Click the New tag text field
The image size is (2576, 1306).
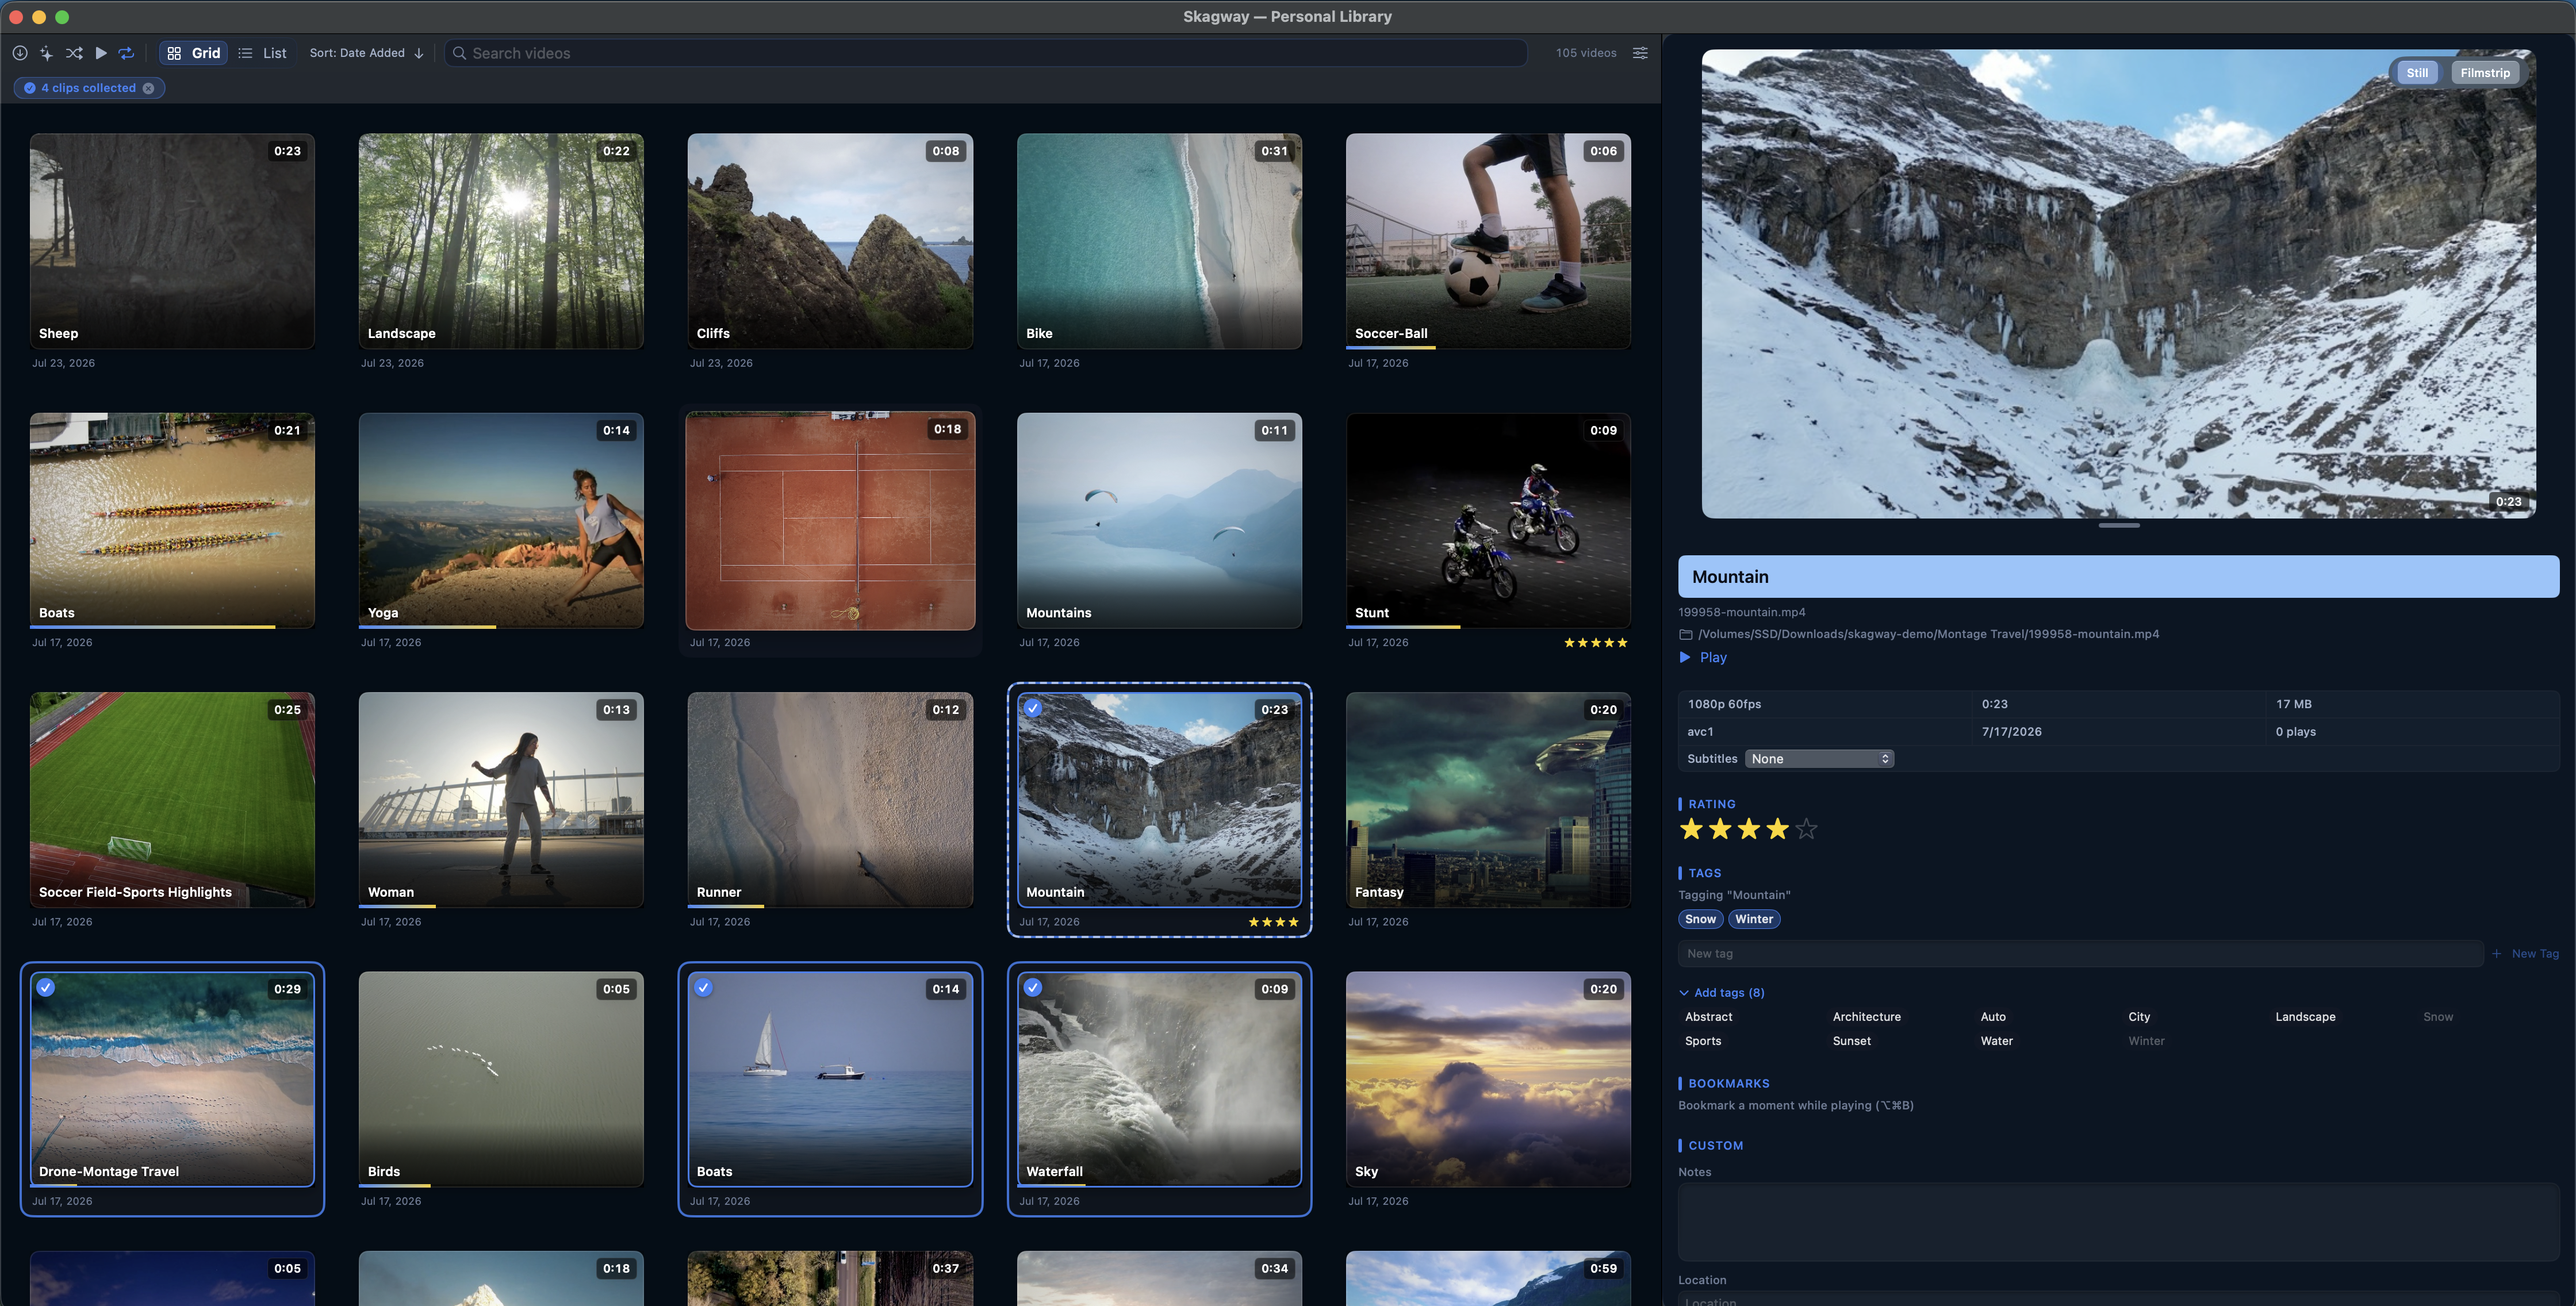click(2080, 954)
